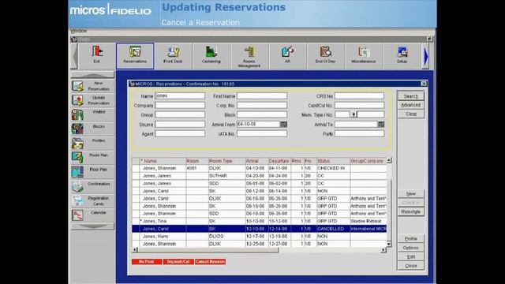Click the New button

point(411,194)
